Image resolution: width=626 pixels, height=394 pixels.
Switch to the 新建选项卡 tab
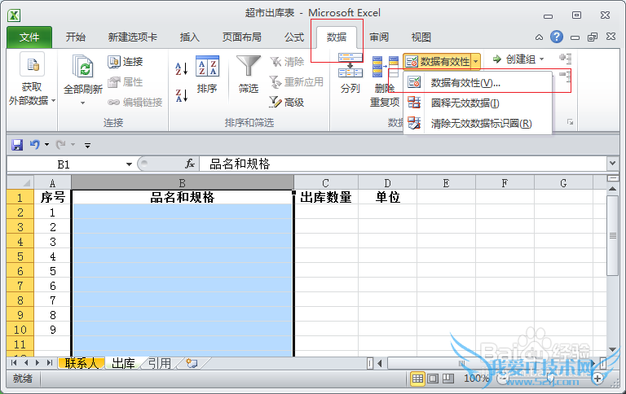(133, 37)
